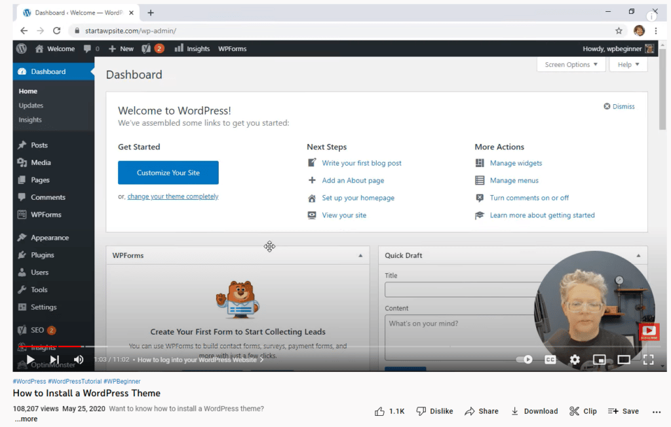Click Turn comments on or off
This screenshot has width=671, height=427.
pyautogui.click(x=529, y=198)
